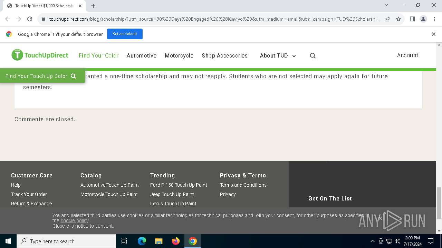Click the taskbar clock showing 2:09 PM

[413, 241]
